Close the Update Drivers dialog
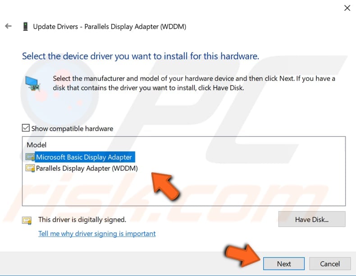 [x=347, y=8]
